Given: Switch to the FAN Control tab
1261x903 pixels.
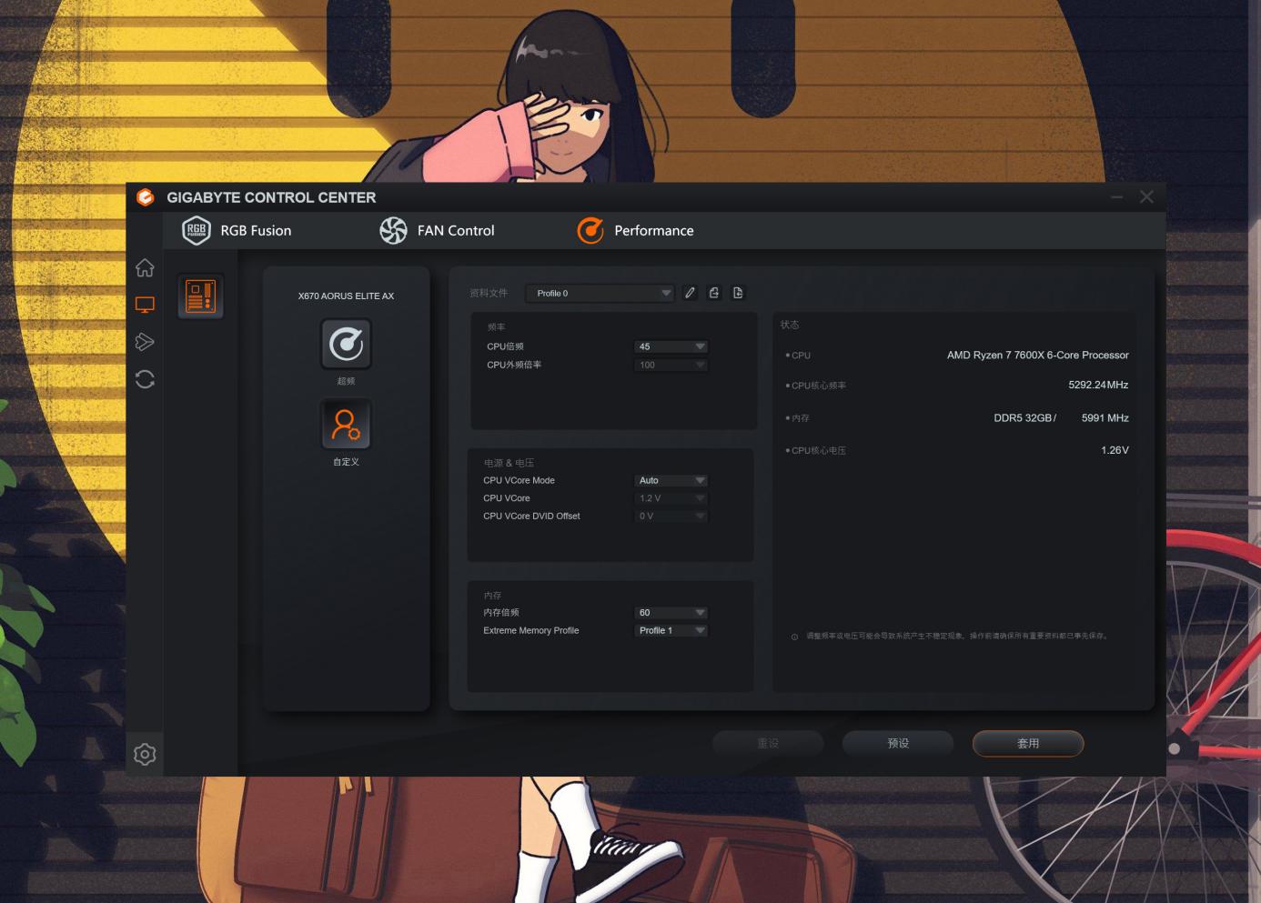Looking at the screenshot, I should point(437,231).
